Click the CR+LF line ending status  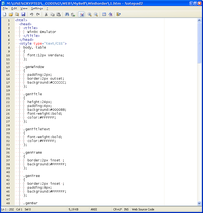pyautogui.click(x=118, y=209)
